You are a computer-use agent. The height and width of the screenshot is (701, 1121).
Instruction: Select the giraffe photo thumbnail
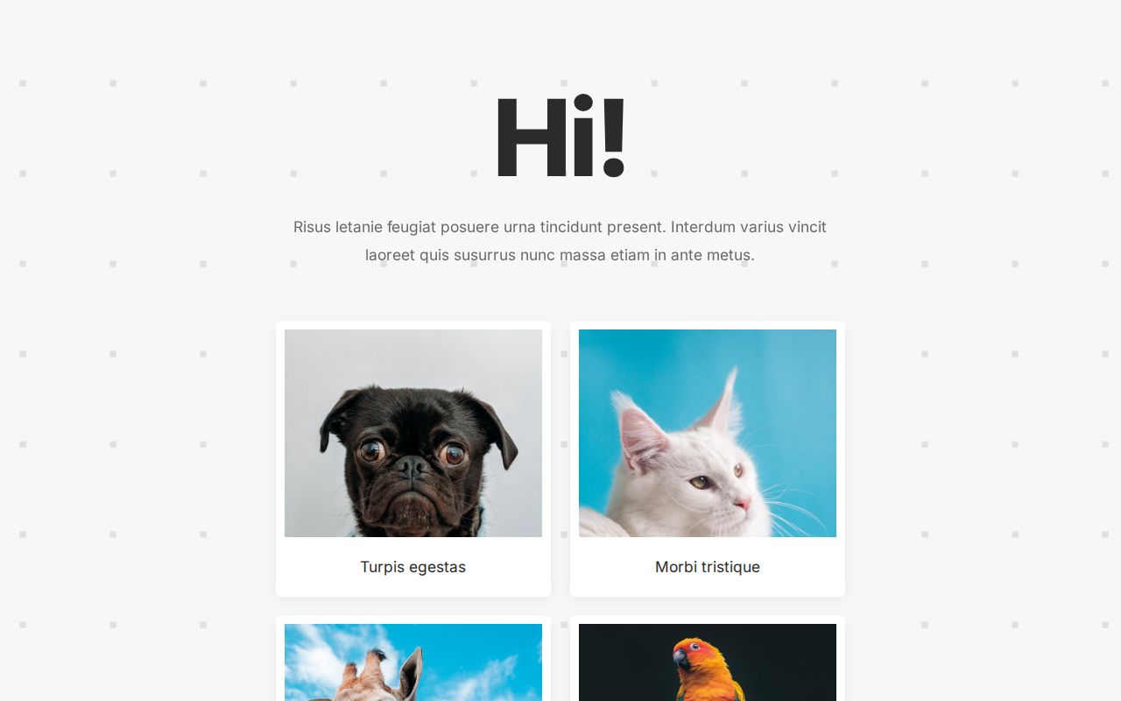coord(413,662)
